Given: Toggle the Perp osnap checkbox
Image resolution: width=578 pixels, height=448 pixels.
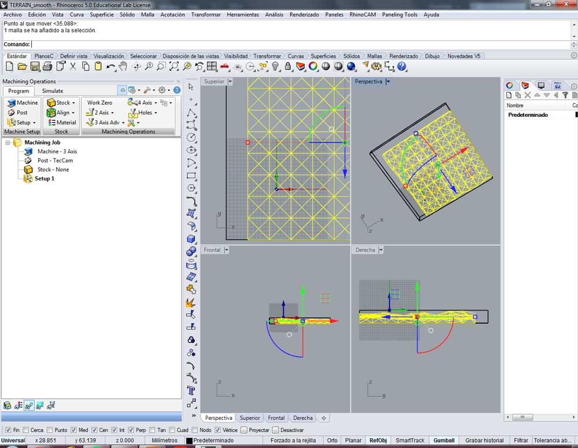Looking at the screenshot, I should 131,430.
